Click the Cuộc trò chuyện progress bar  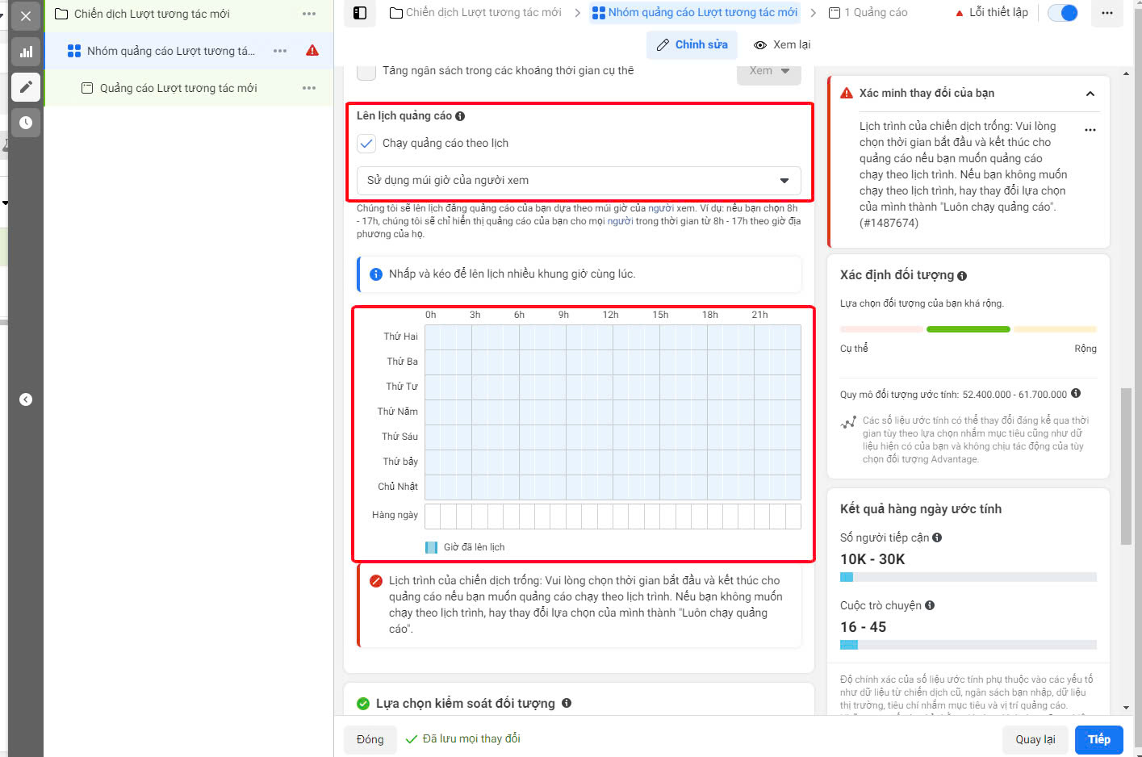pos(968,645)
